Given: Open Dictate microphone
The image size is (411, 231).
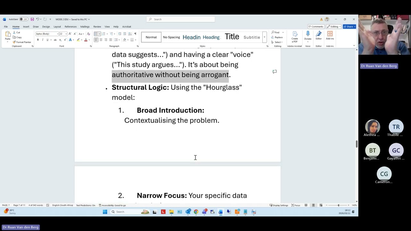Looking at the screenshot, I should pos(308,35).
